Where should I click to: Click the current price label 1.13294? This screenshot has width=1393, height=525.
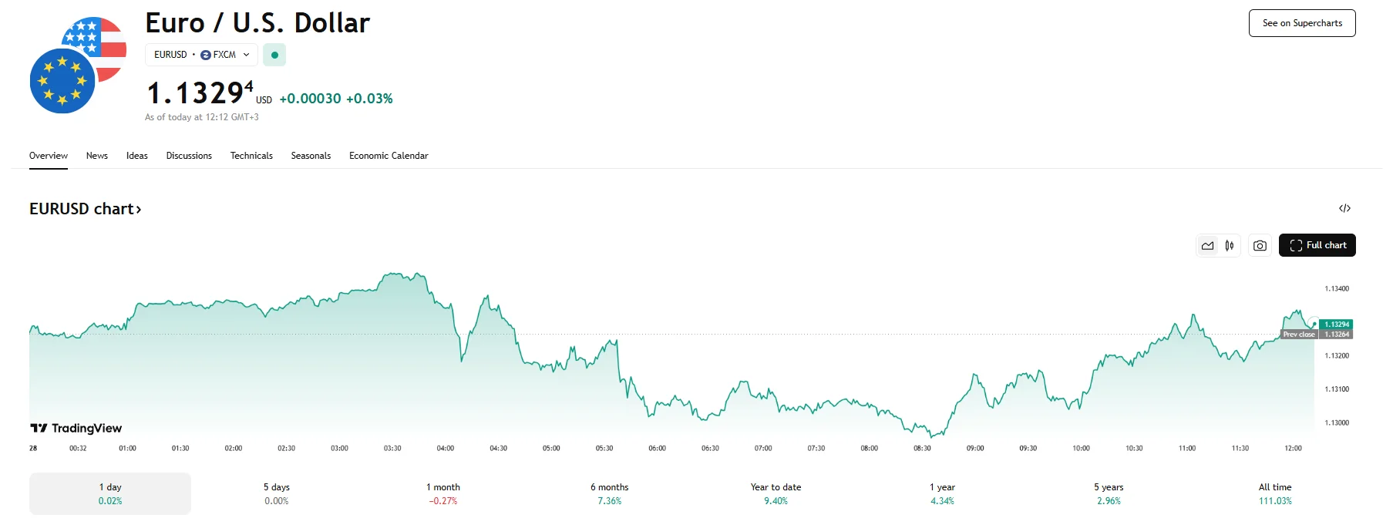(1336, 325)
